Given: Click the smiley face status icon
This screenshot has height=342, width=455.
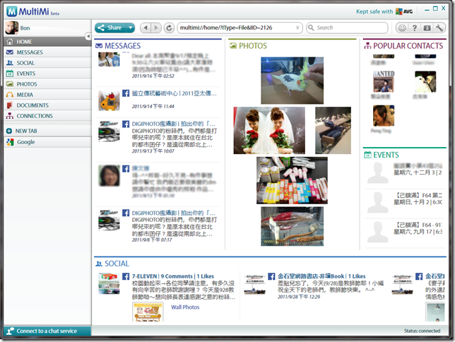Looking at the screenshot, I should click(402, 28).
